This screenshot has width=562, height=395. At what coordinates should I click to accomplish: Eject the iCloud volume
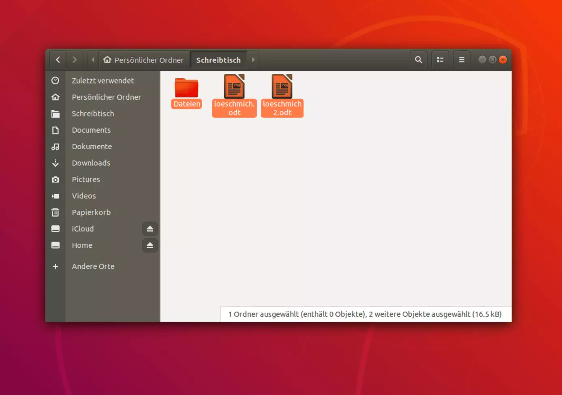150,229
